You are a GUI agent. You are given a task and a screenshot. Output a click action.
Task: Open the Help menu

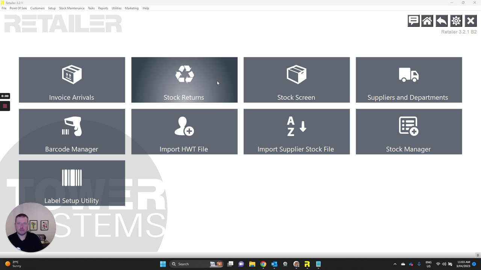[x=146, y=8]
